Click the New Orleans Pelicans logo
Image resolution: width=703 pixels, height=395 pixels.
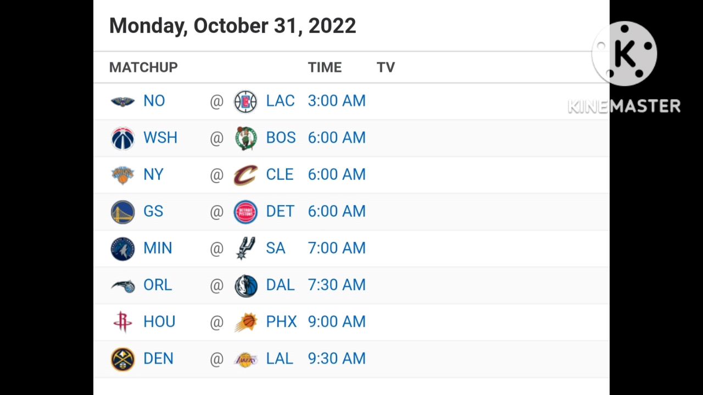coord(122,101)
